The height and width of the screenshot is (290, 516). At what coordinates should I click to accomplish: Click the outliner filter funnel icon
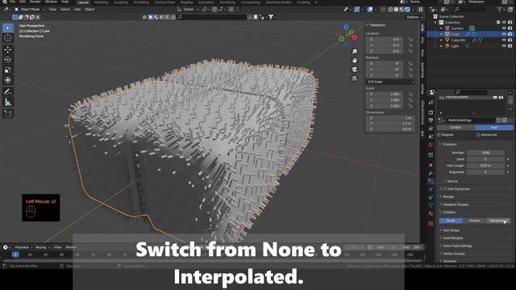pyautogui.click(x=500, y=10)
